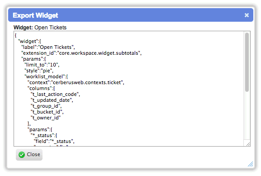Click inside the JSON export text area

[x=128, y=89]
